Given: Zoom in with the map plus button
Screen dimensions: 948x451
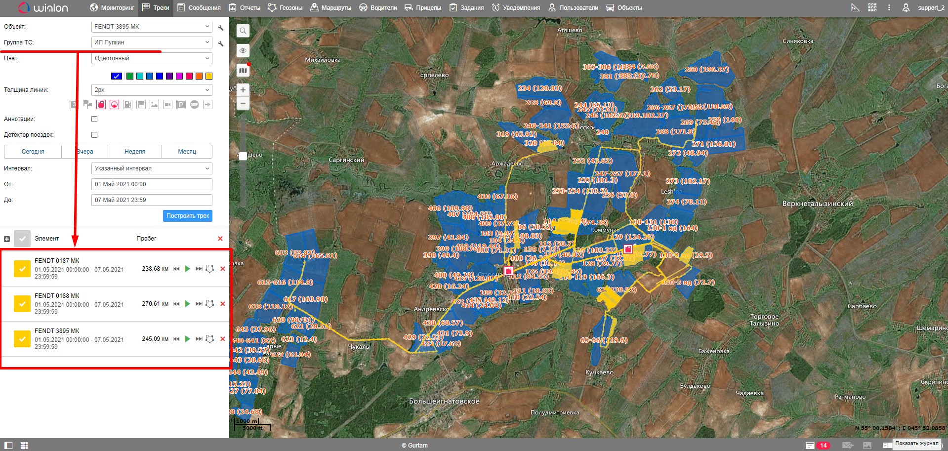Looking at the screenshot, I should [x=243, y=90].
